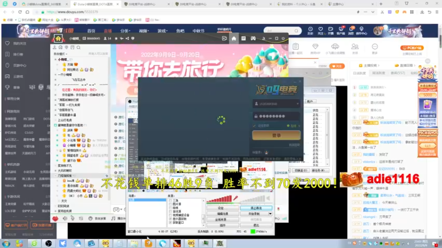Screen dimensions: 442x248
Task: Click Douyu search magnifier icon
Action: [296, 31]
